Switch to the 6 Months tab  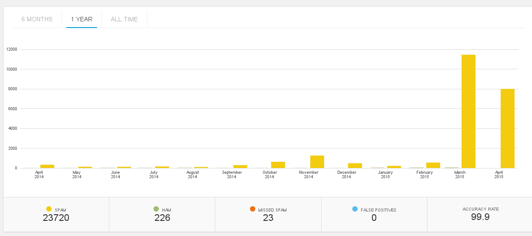pyautogui.click(x=37, y=19)
